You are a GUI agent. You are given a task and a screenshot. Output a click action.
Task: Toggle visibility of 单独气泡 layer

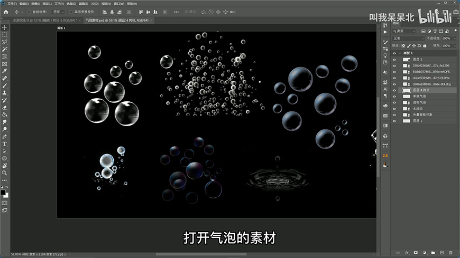pyautogui.click(x=394, y=97)
